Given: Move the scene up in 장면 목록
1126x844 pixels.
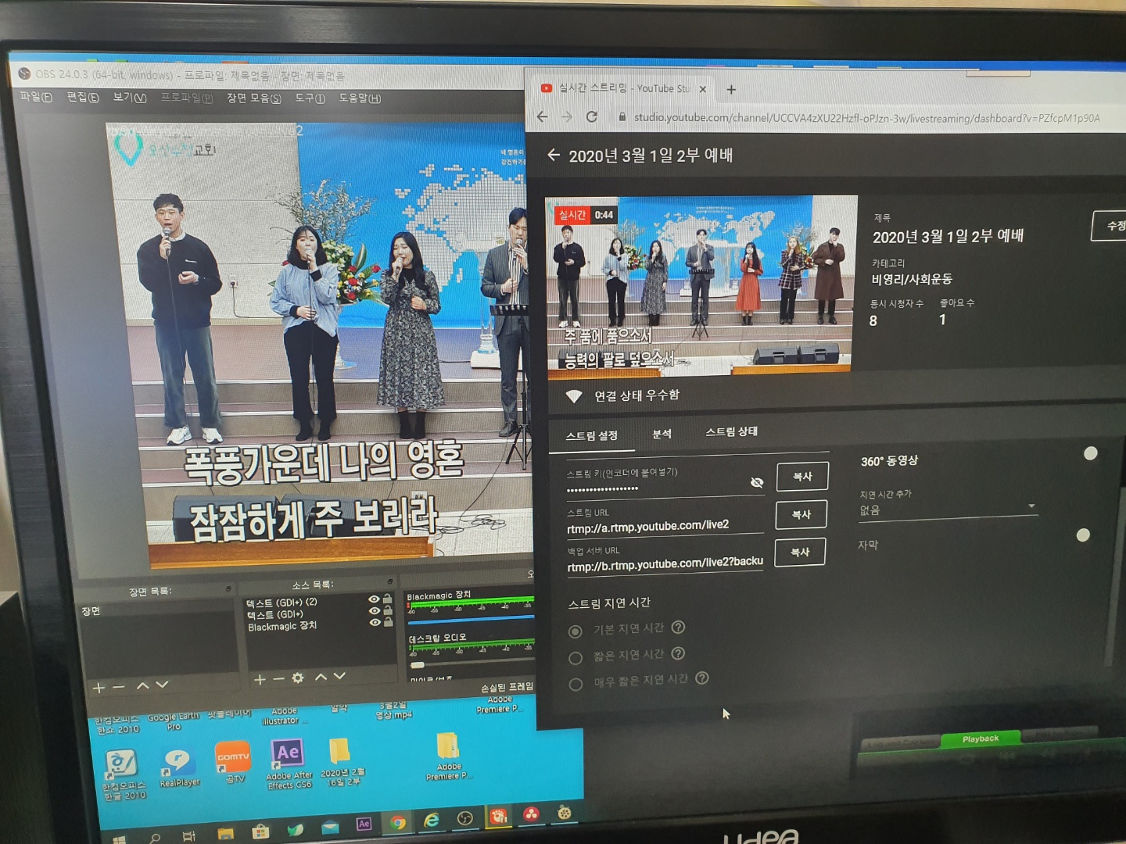Looking at the screenshot, I should (x=142, y=685).
